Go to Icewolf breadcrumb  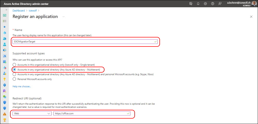[33, 11]
